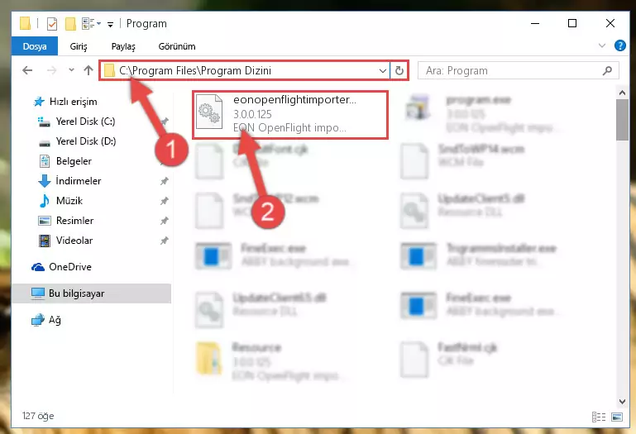Screen dimensions: 636x434
Task: Click the 127 öğe status text
Action: click(38, 416)
